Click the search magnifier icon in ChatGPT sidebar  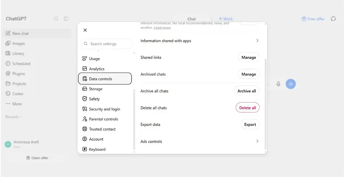pyautogui.click(x=56, y=19)
